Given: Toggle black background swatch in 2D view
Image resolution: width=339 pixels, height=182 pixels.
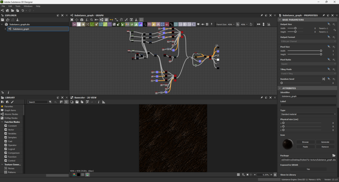Looking at the screenshot, I should [x=79, y=175].
